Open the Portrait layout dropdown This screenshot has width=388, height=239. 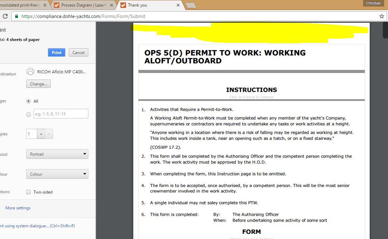click(57, 154)
